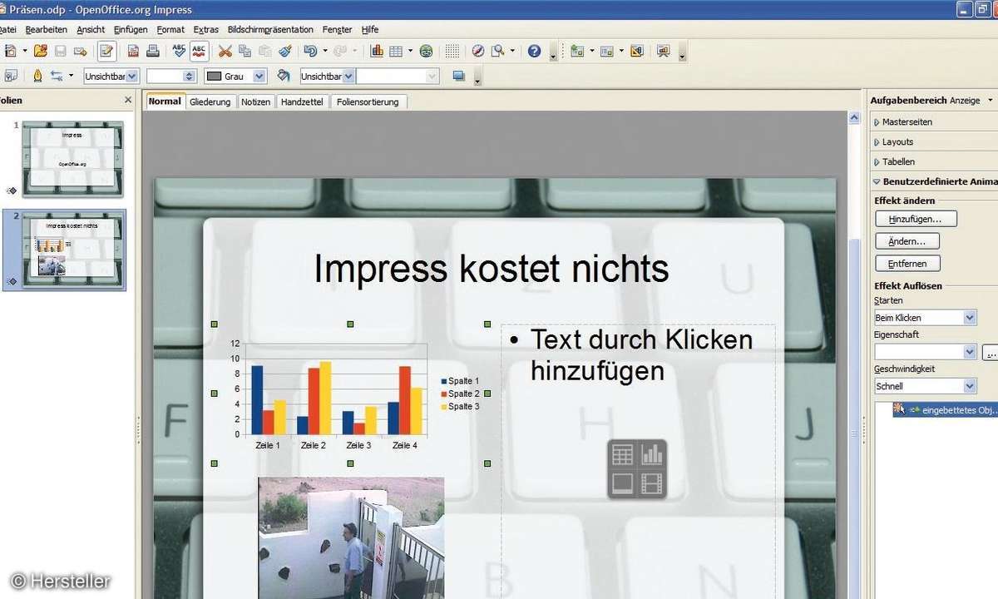This screenshot has height=599, width=998.
Task: Insert a chart via chart icon
Action: 377,51
